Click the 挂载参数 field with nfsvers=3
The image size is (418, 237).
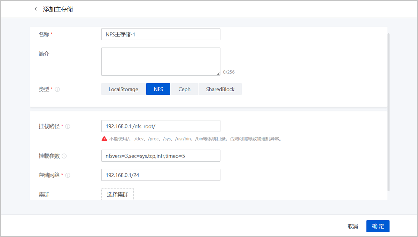tap(161, 156)
